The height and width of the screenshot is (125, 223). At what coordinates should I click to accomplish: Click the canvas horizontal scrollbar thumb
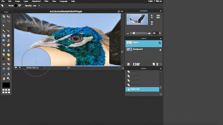[69, 68]
